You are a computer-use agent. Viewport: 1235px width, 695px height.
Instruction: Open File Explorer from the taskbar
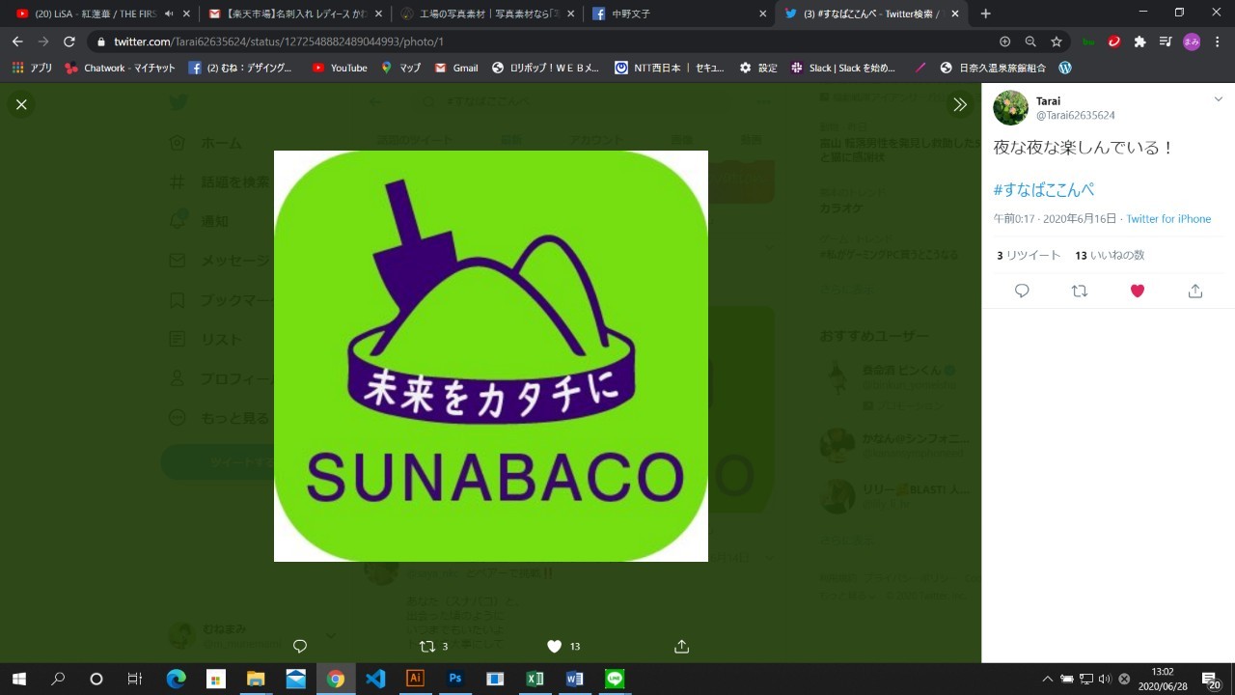(256, 679)
